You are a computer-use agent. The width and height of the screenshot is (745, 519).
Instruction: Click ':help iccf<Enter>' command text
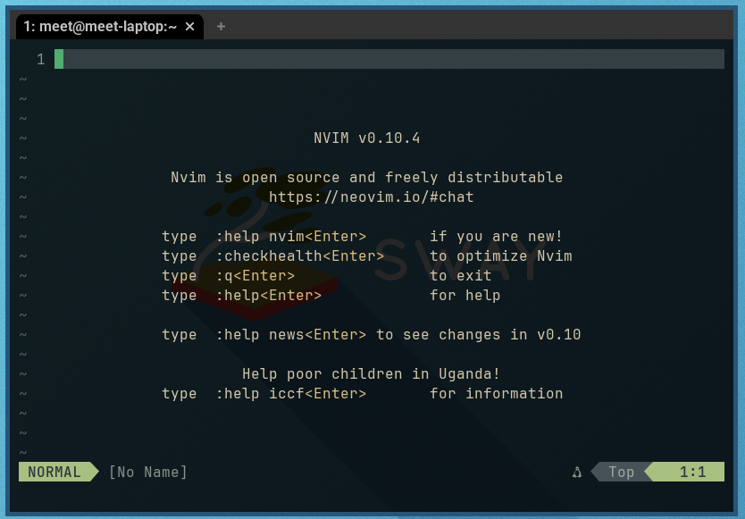coord(291,394)
